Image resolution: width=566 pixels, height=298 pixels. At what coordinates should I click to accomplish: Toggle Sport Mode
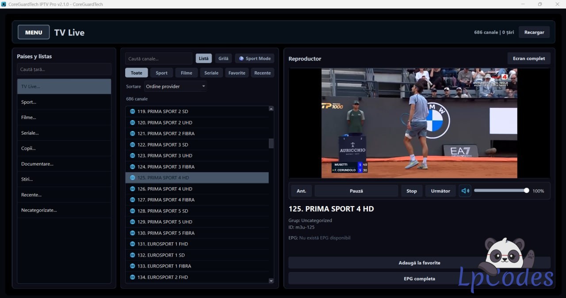click(254, 58)
